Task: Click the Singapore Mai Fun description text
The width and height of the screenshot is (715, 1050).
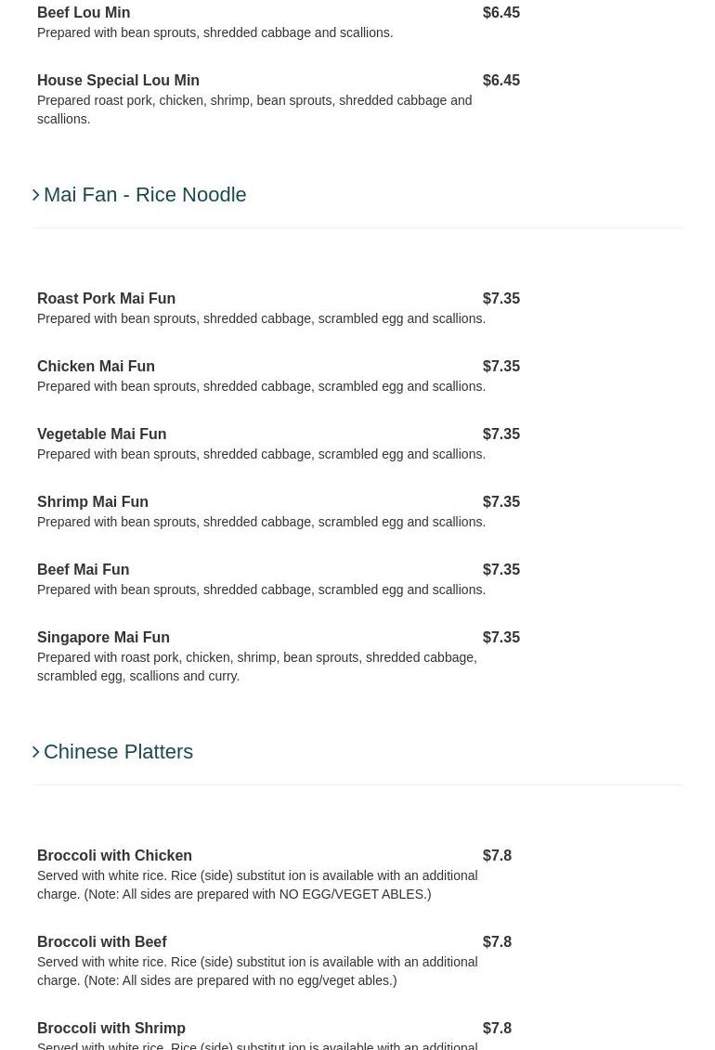Action: pos(256,667)
